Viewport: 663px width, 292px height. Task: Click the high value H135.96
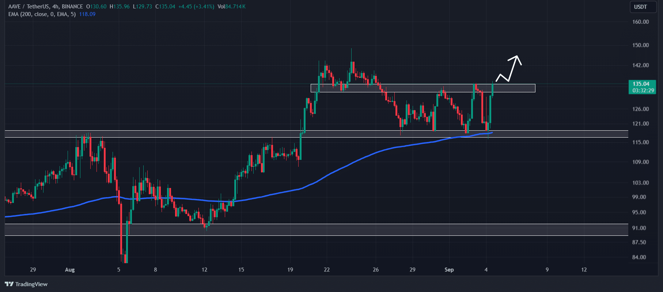click(120, 7)
